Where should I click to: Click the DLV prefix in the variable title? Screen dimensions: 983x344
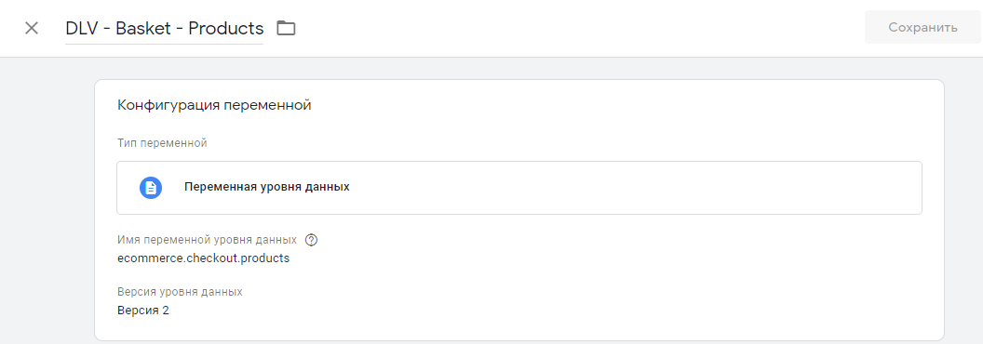pyautogui.click(x=82, y=29)
